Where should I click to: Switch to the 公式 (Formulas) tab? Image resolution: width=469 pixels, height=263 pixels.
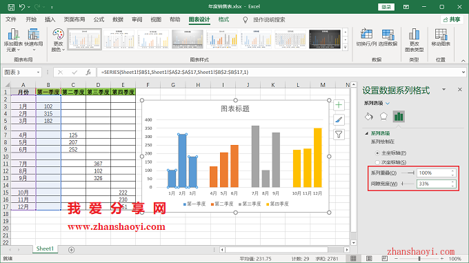click(x=99, y=19)
